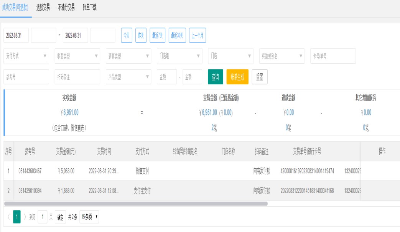Click the 确定 page jump button

coord(60,217)
